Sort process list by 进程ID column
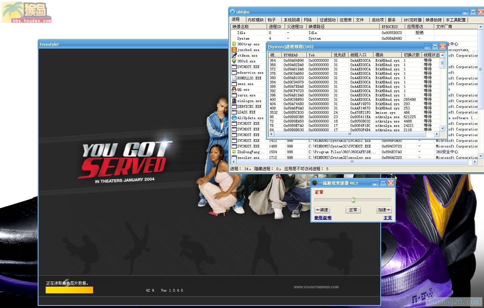Image resolution: width=484 pixels, height=308 pixels. pyautogui.click(x=276, y=26)
